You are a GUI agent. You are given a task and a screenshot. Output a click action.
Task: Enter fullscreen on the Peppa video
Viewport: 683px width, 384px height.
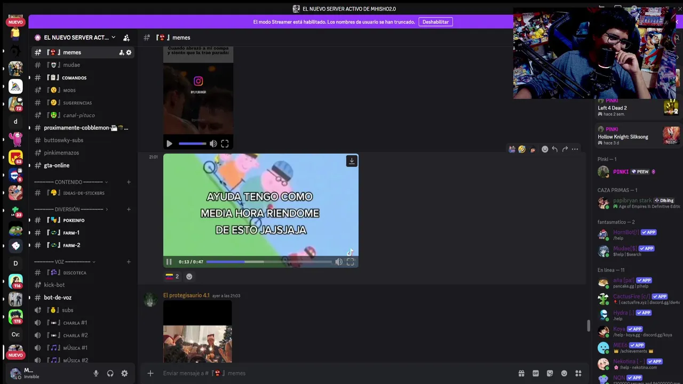(x=351, y=262)
